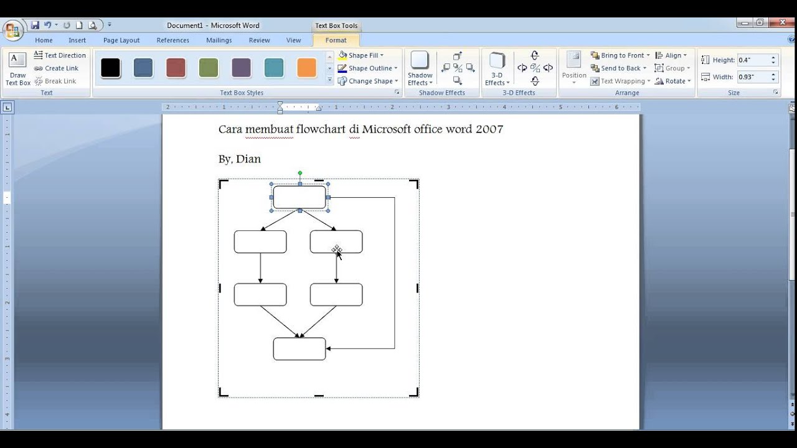Image resolution: width=797 pixels, height=448 pixels.
Task: Switch to the Insert tab
Action: [77, 40]
